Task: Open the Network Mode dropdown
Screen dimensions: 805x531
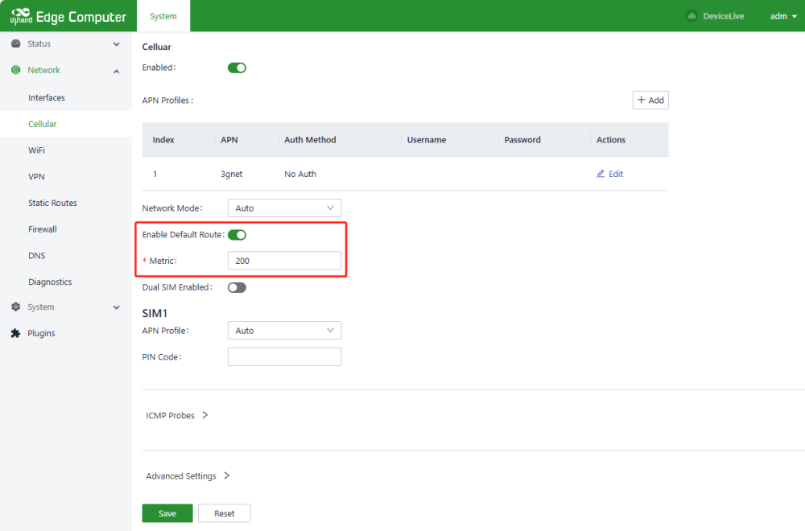Action: pos(284,208)
